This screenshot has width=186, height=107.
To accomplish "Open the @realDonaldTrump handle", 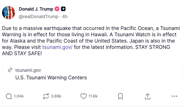I will click(38, 16).
